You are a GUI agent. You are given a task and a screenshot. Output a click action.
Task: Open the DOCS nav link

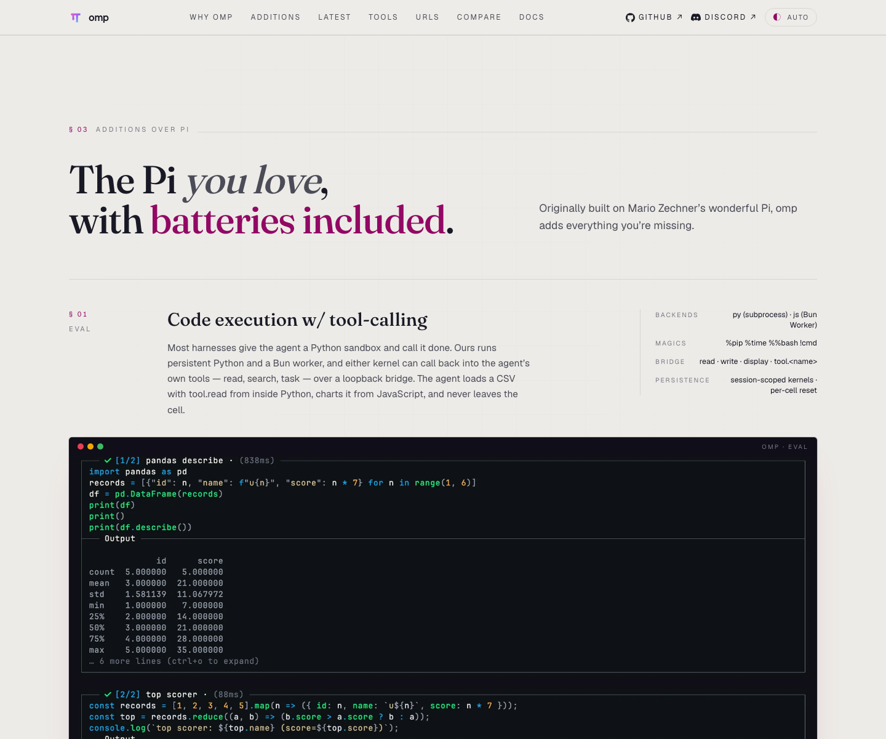[x=532, y=17]
